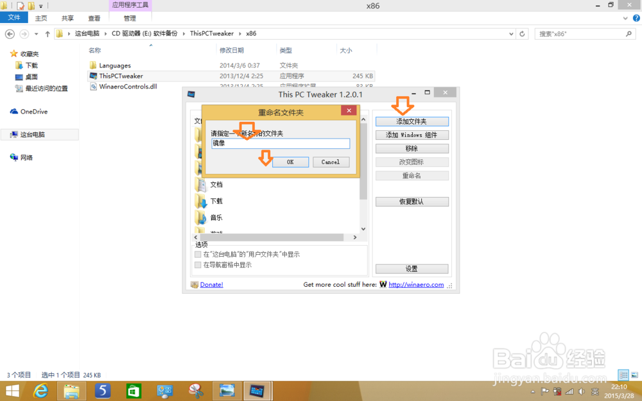
Task: Switch to the 查看 ribbon tab
Action: 94,18
